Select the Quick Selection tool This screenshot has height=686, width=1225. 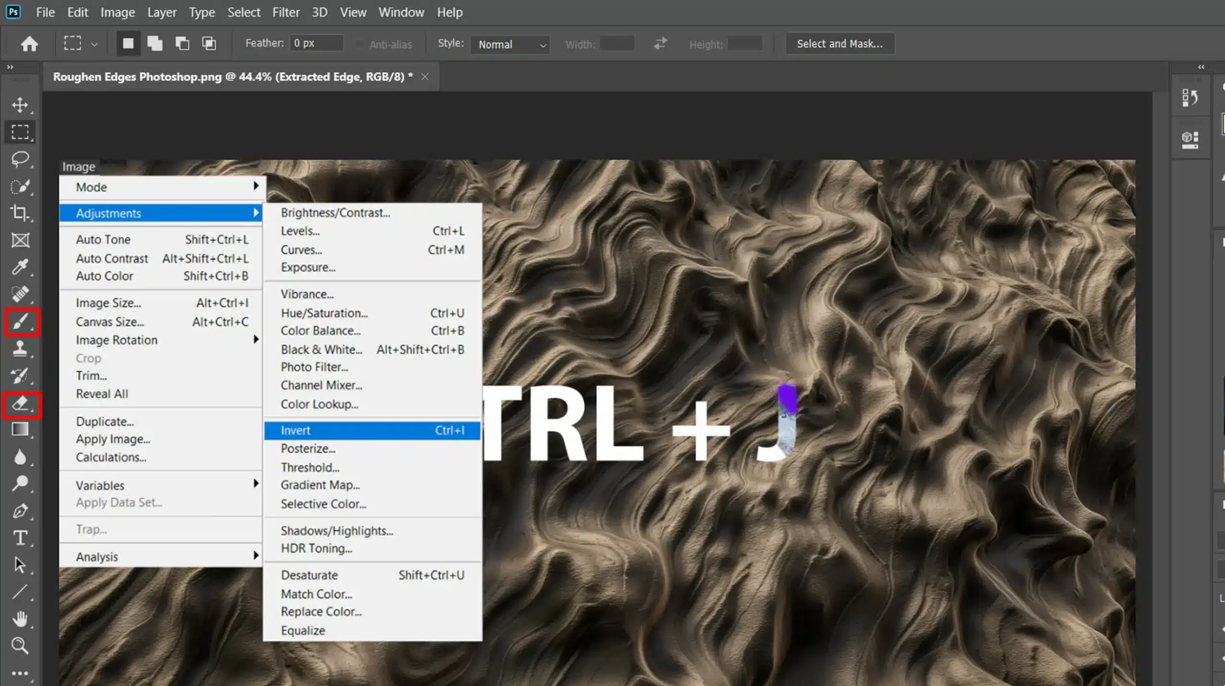[20, 186]
